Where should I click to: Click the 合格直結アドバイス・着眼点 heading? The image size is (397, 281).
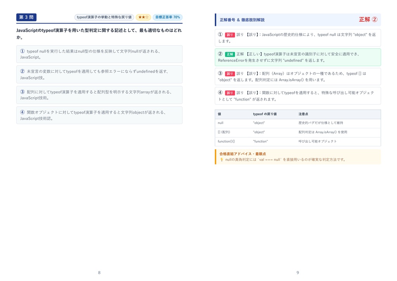pos(243,154)
